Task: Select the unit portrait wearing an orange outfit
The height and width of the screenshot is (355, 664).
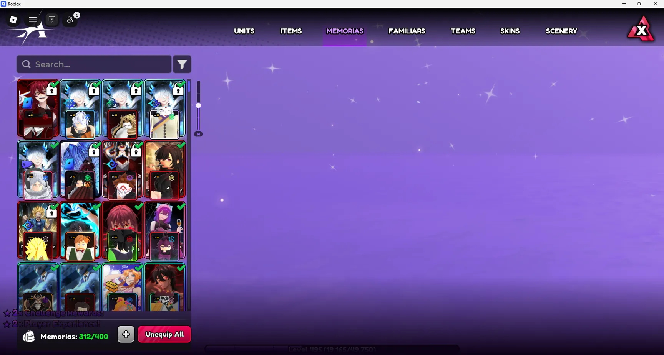Action: click(80, 124)
